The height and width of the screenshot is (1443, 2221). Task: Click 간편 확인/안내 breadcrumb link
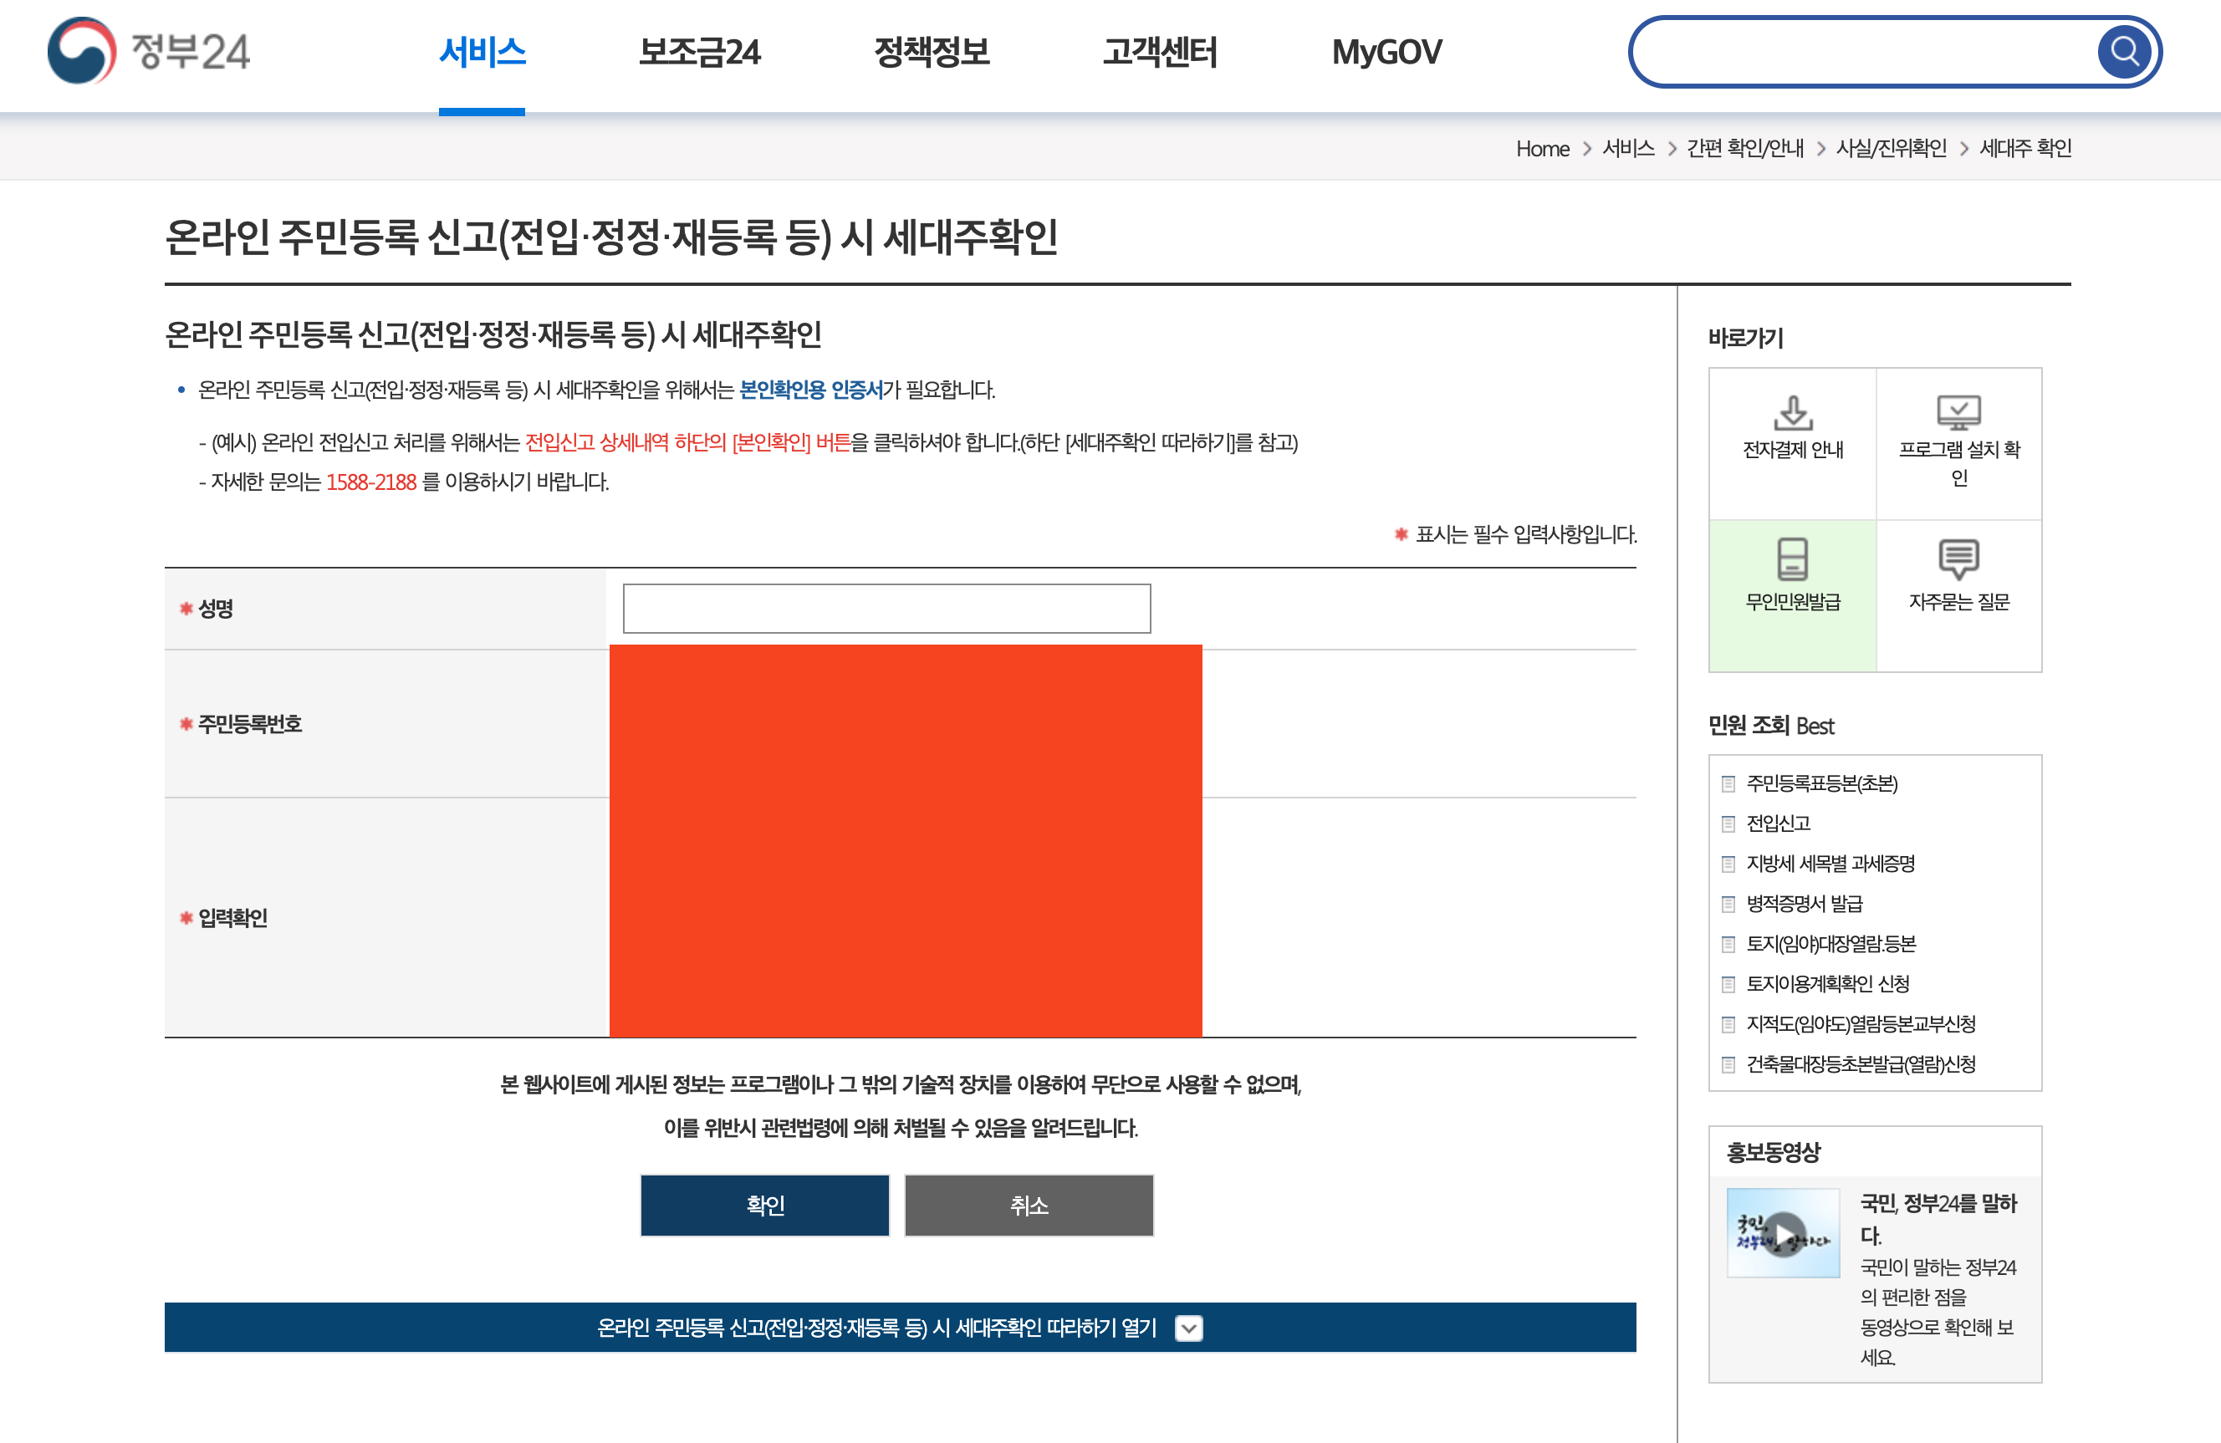point(1745,148)
